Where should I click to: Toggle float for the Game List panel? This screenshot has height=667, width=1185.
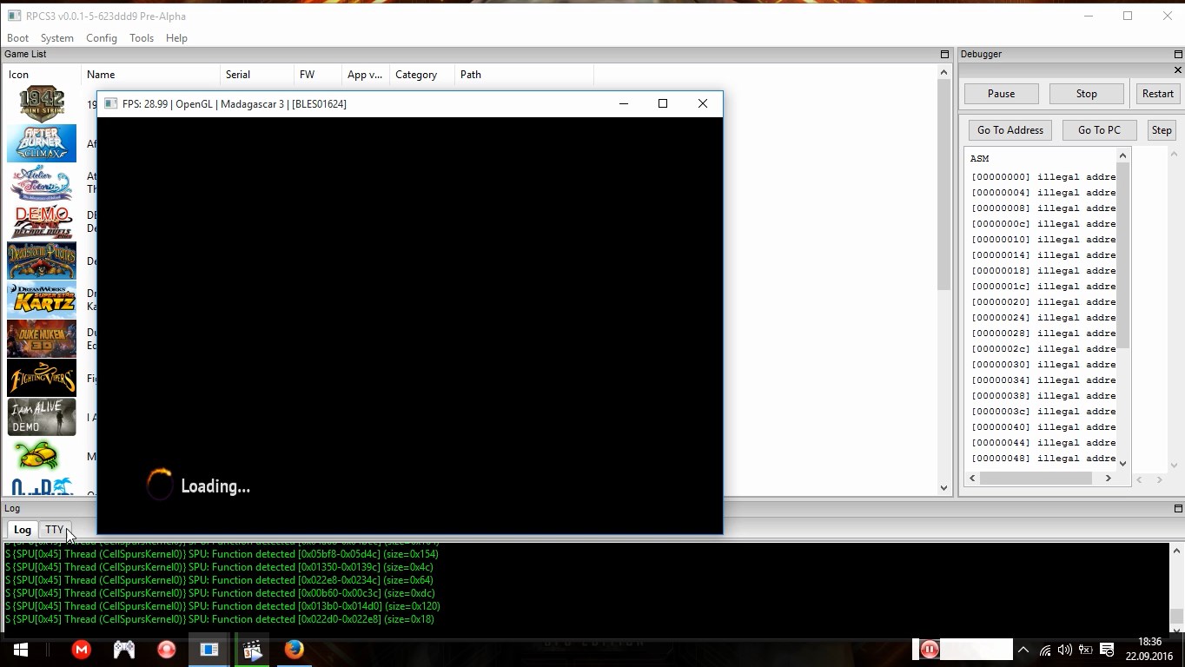(x=944, y=54)
